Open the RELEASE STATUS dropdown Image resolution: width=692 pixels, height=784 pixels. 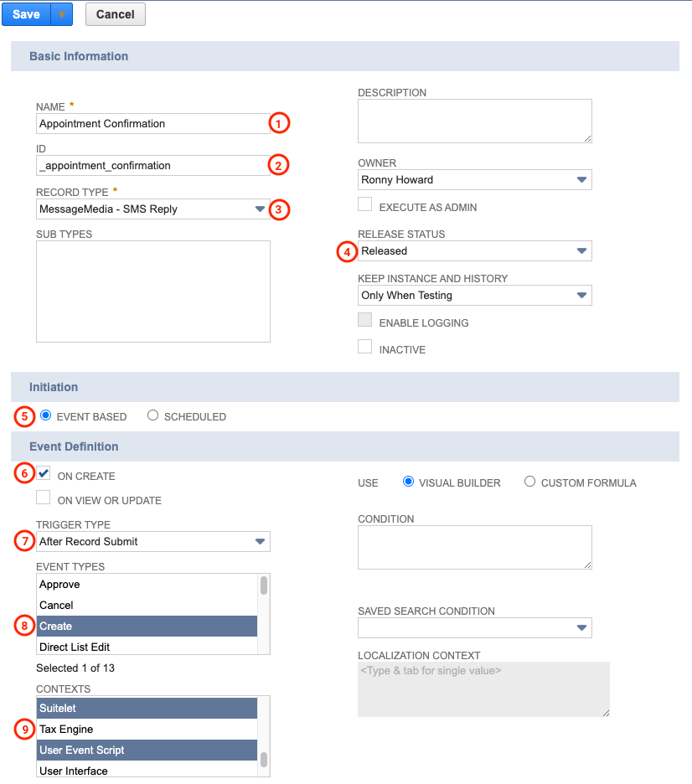pyautogui.click(x=582, y=250)
